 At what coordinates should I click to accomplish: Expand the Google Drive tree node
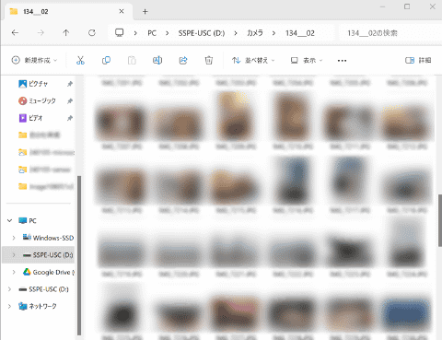tap(14, 272)
